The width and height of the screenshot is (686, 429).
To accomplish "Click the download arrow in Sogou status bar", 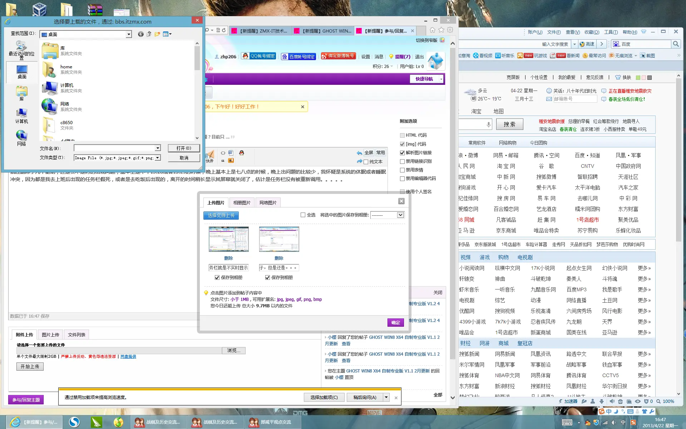I will (x=601, y=401).
